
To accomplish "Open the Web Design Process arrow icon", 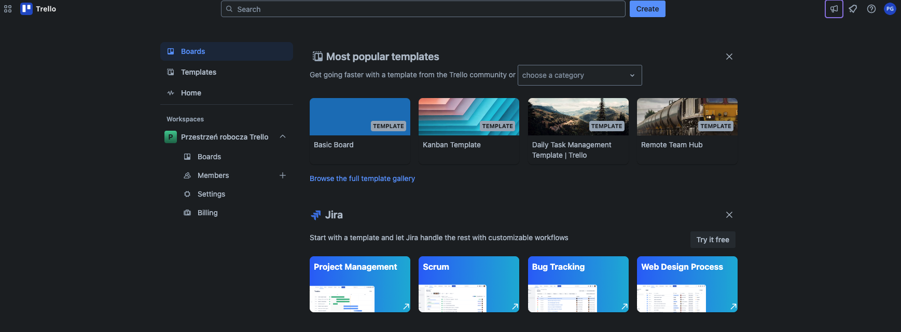I will (x=733, y=307).
